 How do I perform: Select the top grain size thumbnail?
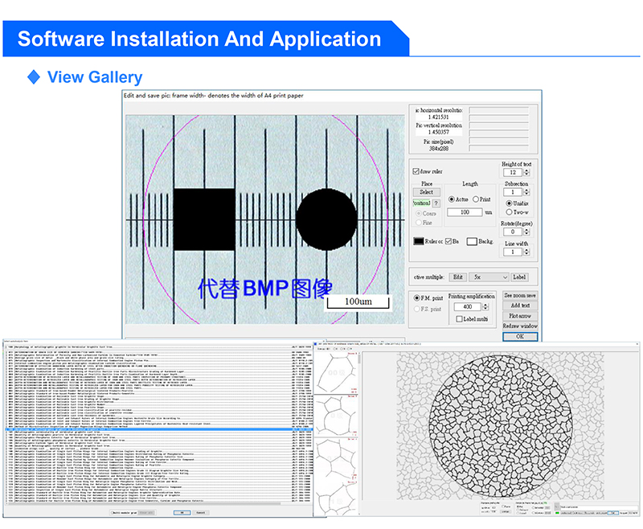coord(336,372)
